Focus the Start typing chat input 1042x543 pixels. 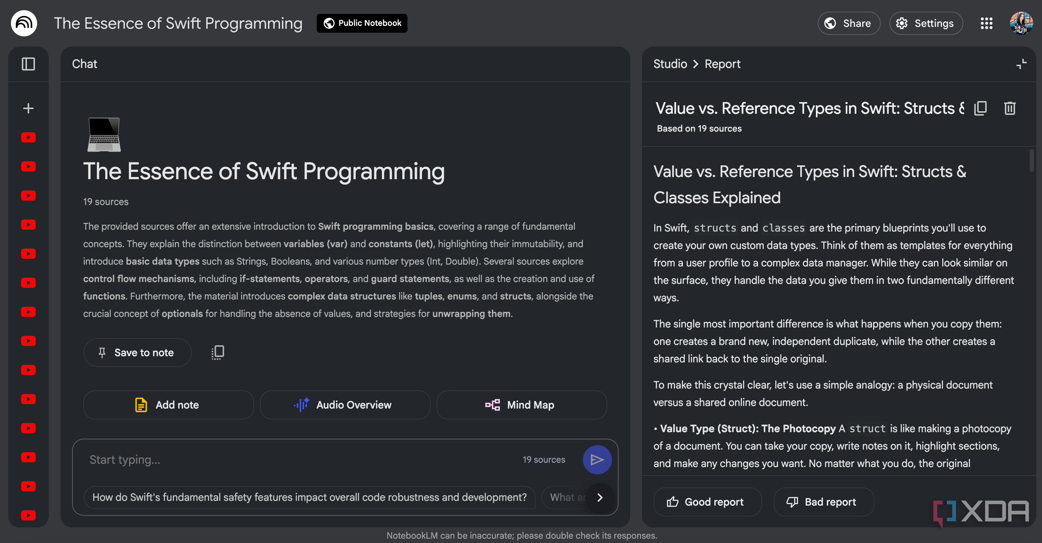click(299, 459)
